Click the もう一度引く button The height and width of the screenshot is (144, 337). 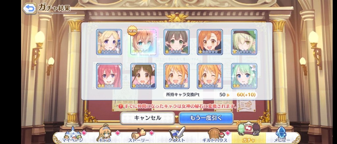click(x=206, y=118)
